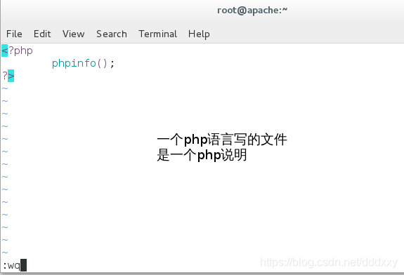Open the File menu
This screenshot has width=404, height=275.
coord(14,34)
